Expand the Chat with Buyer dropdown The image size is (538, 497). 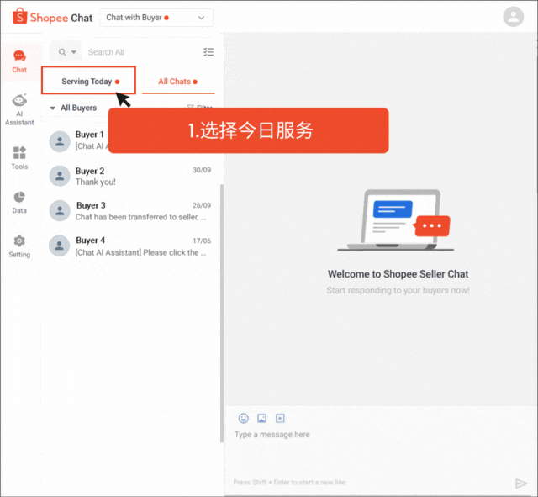click(156, 18)
